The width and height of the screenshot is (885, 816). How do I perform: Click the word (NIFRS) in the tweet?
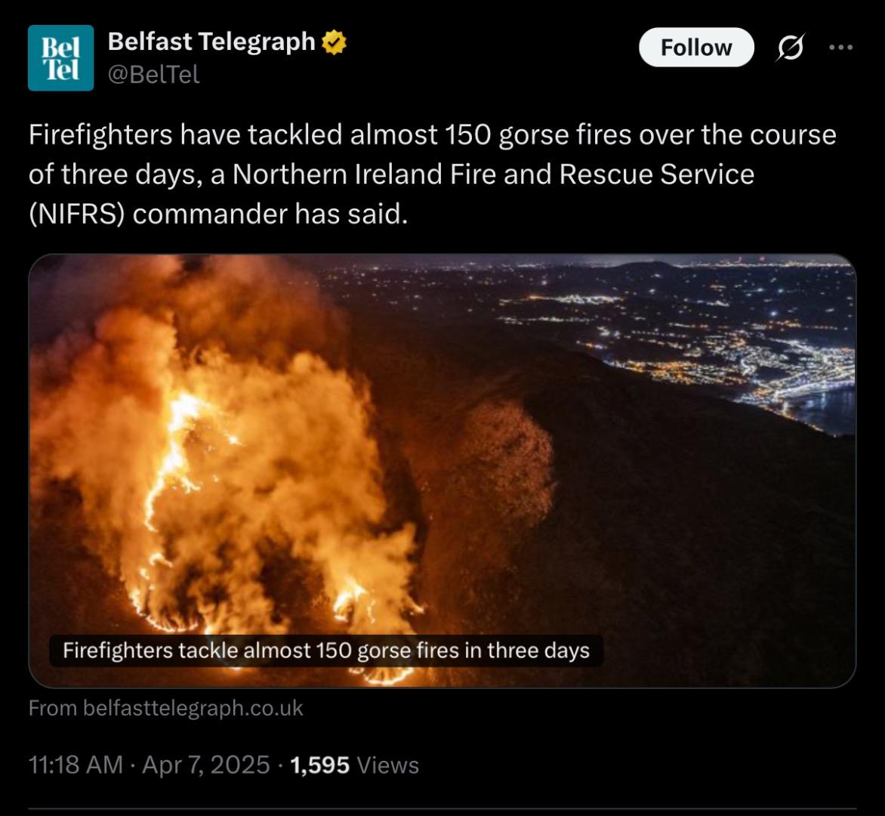tap(76, 214)
